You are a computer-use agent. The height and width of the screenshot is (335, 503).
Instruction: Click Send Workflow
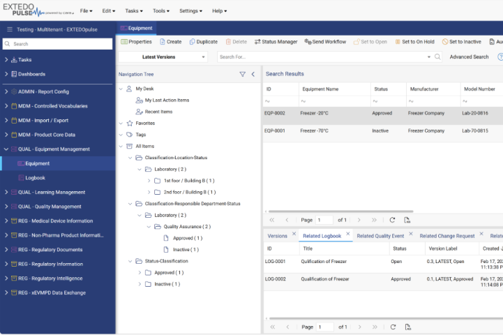point(325,42)
